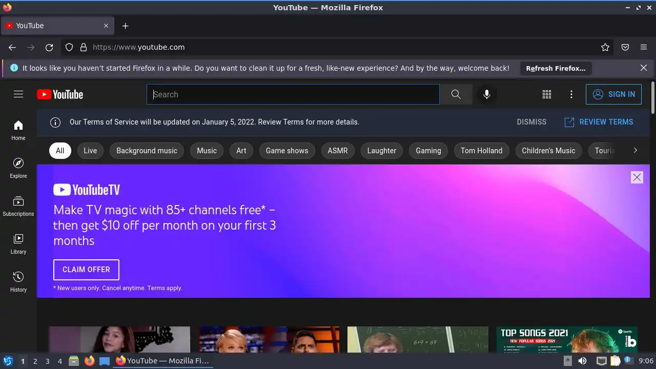Click the CLAIM OFFER button

coord(86,270)
